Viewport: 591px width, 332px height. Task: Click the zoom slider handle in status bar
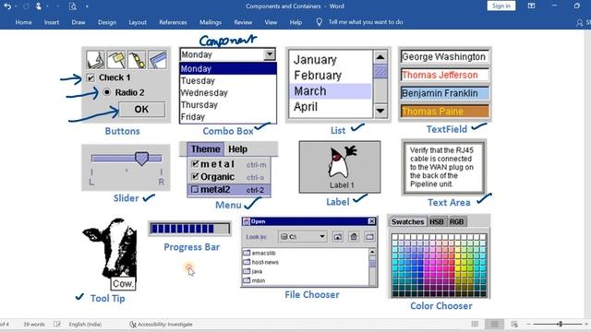coord(561,324)
